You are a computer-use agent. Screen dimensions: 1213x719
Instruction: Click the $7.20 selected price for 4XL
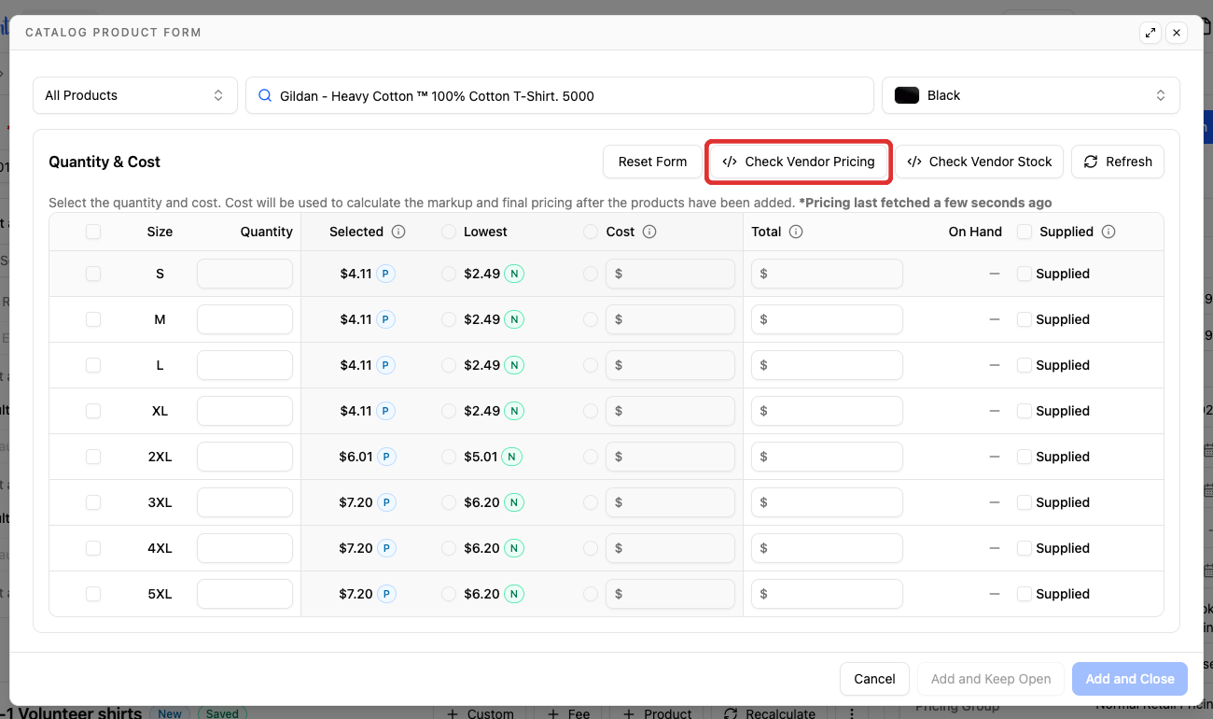[356, 548]
